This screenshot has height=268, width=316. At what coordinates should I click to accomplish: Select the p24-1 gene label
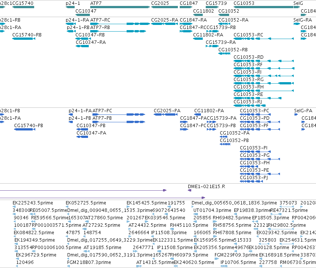(x=73, y=3)
